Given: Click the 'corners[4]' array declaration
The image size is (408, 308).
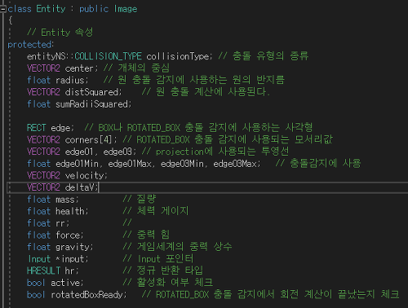Looking at the screenshot, I should 89,140.
